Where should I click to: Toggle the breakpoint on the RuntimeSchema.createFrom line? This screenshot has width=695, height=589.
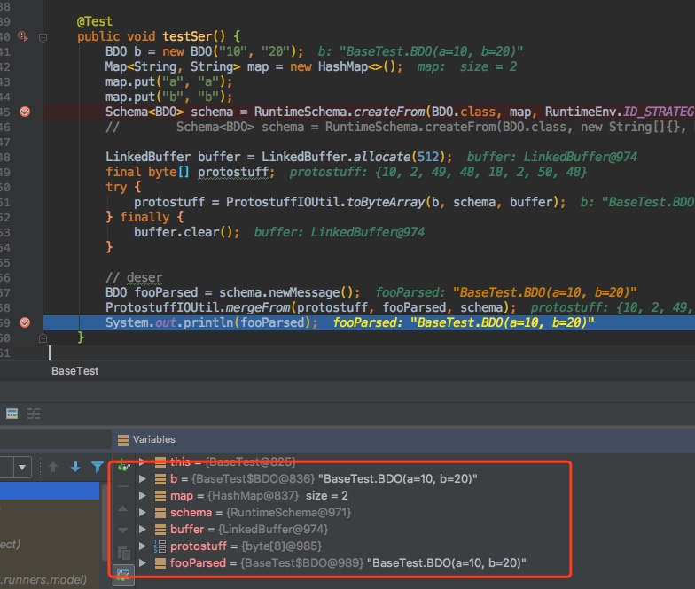click(25, 112)
